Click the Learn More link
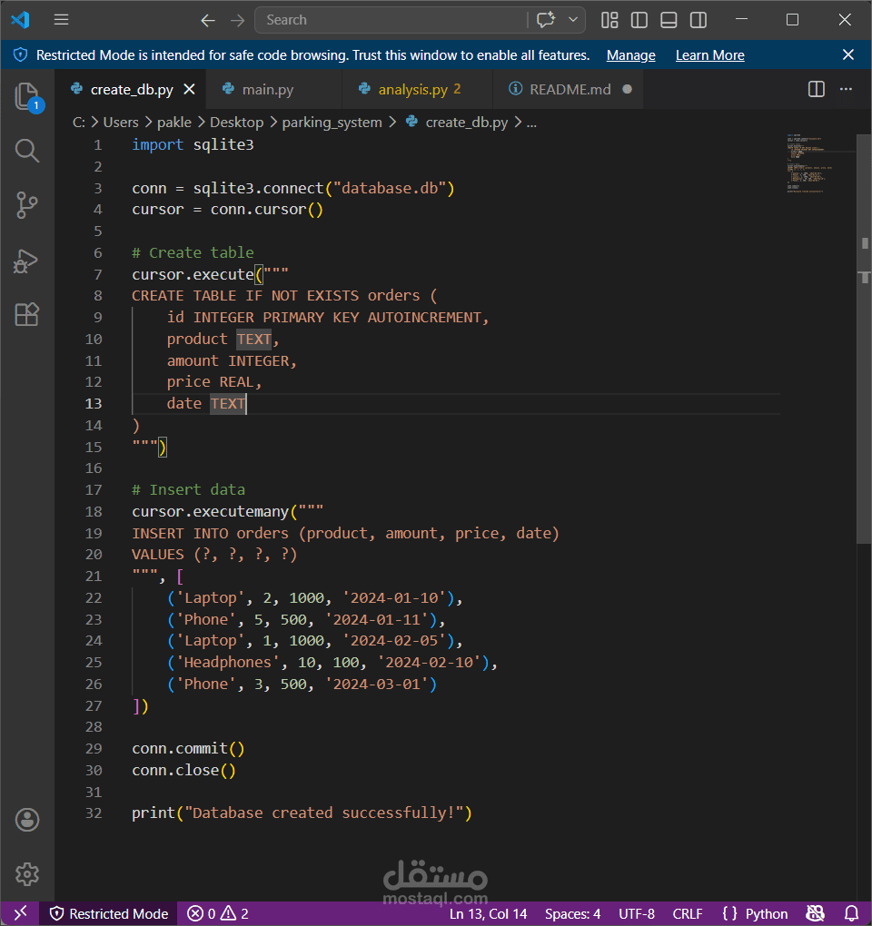Screen dimensions: 872x926 click(x=709, y=54)
